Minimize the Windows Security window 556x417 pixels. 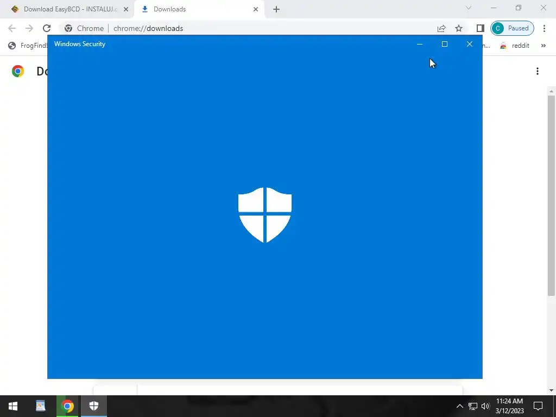420,44
